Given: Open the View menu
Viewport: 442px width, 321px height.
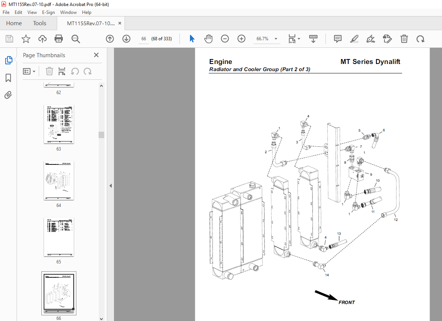Looking at the screenshot, I should tap(32, 12).
